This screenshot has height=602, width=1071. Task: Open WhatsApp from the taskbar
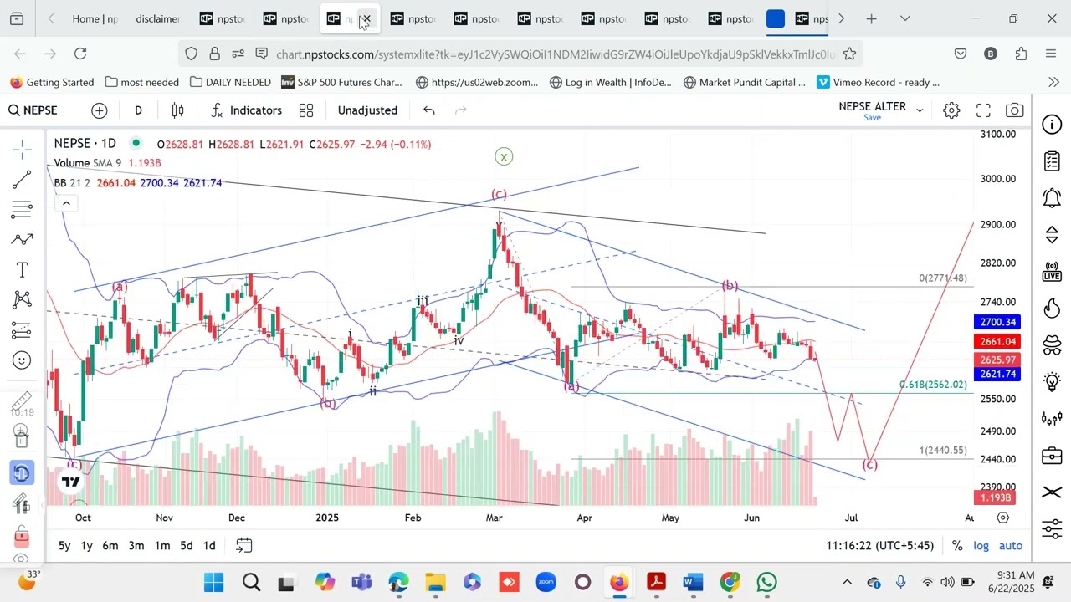(766, 582)
